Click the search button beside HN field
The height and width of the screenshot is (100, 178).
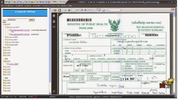[x=31, y=20]
